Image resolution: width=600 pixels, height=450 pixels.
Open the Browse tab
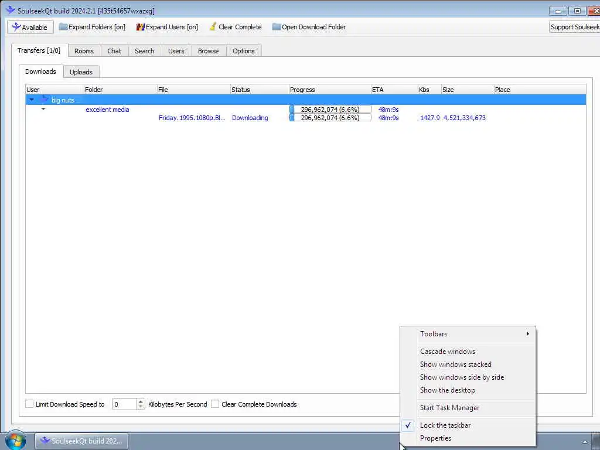point(208,51)
